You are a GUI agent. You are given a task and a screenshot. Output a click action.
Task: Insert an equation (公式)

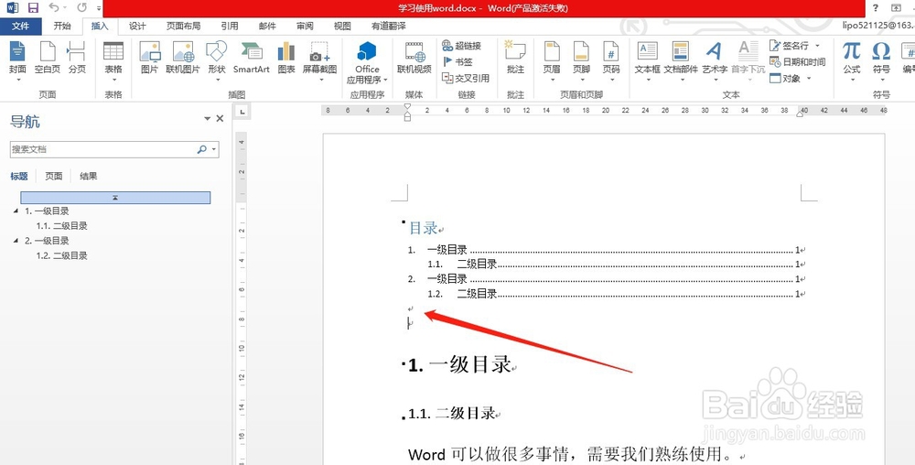pyautogui.click(x=851, y=59)
